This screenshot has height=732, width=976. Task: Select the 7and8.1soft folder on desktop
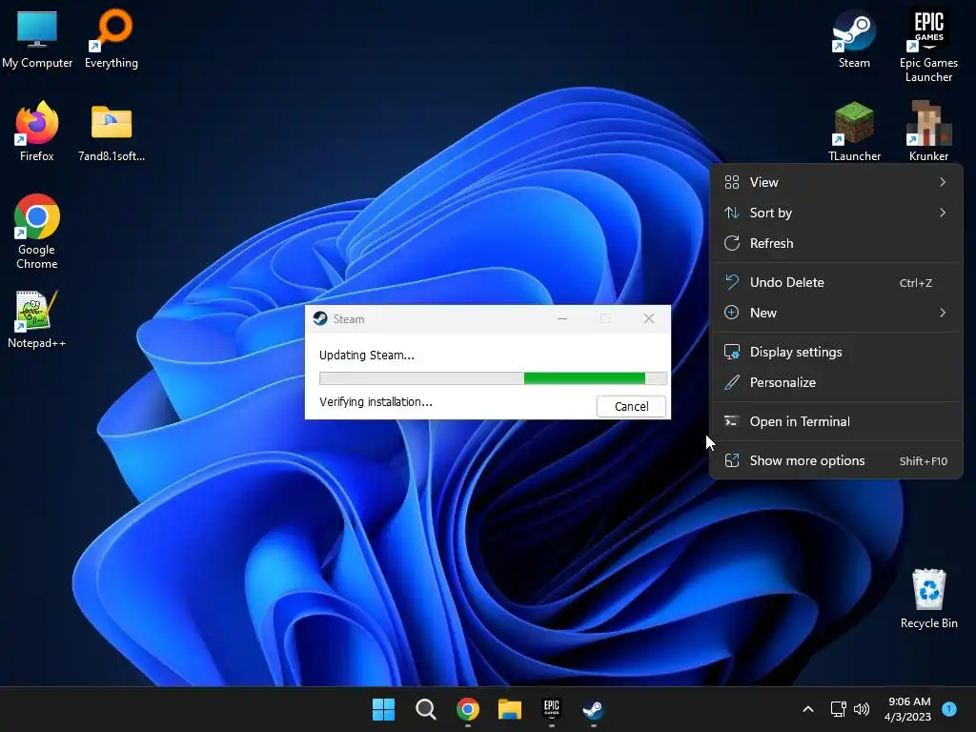112,132
